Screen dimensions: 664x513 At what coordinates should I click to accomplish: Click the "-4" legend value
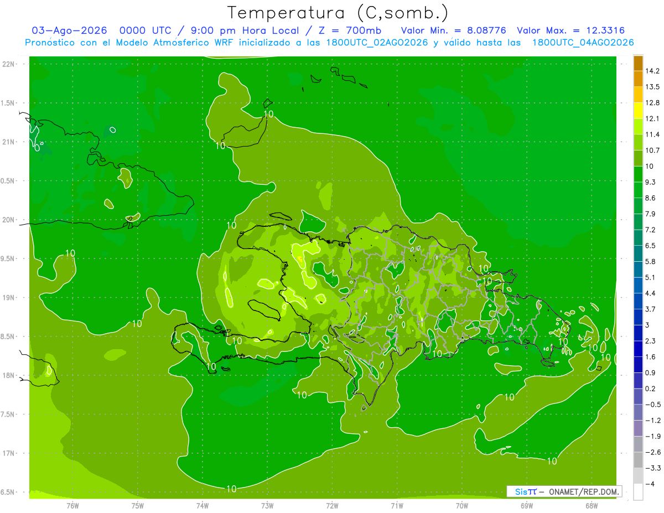[x=650, y=484]
